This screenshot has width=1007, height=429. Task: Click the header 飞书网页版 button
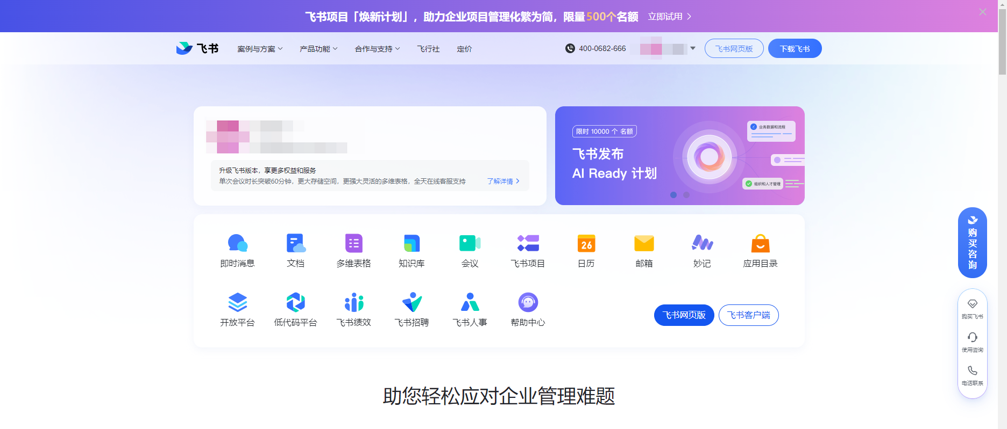click(734, 48)
